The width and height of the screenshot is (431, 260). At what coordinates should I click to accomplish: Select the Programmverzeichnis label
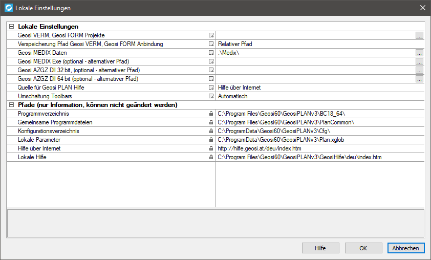(x=44, y=114)
